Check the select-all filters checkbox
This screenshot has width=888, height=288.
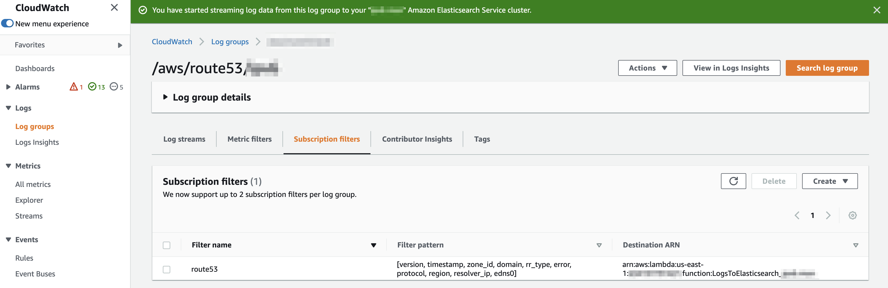click(x=167, y=245)
